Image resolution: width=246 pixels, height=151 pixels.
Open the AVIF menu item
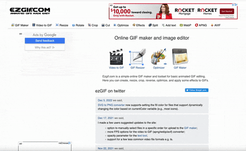point(216,25)
